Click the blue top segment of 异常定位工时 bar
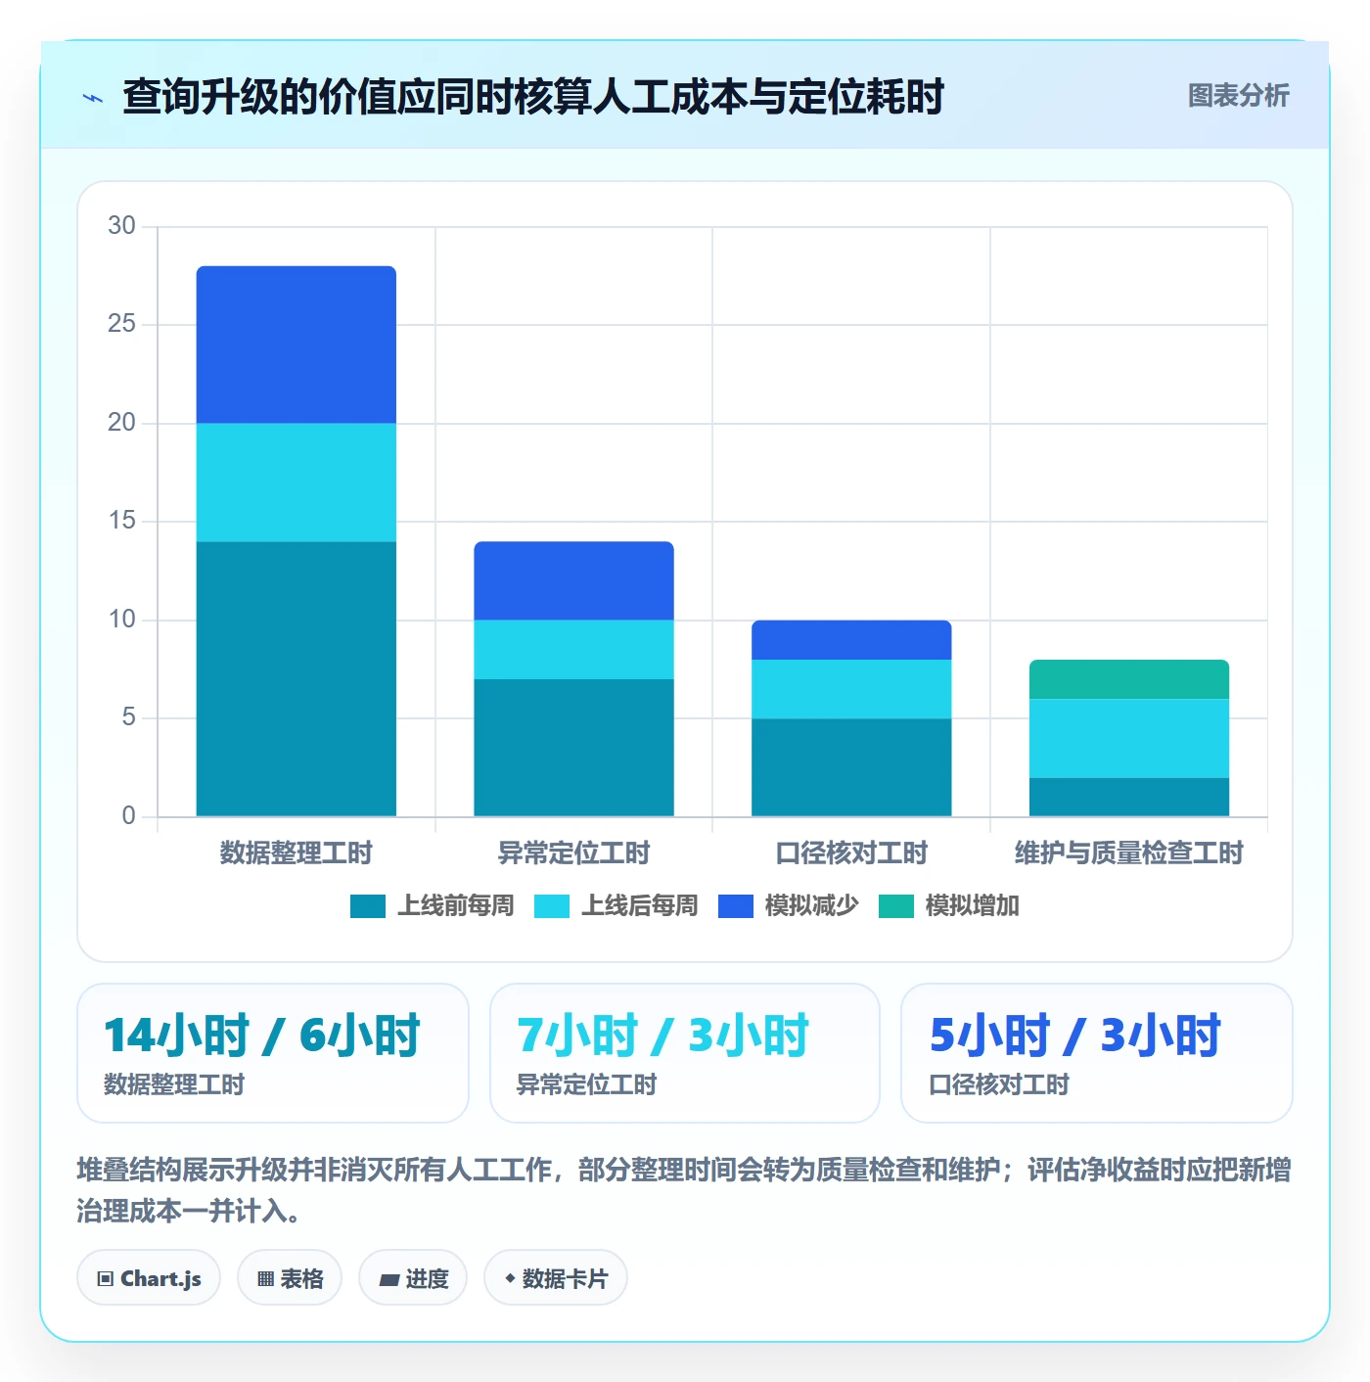The height and width of the screenshot is (1382, 1370). point(574,580)
